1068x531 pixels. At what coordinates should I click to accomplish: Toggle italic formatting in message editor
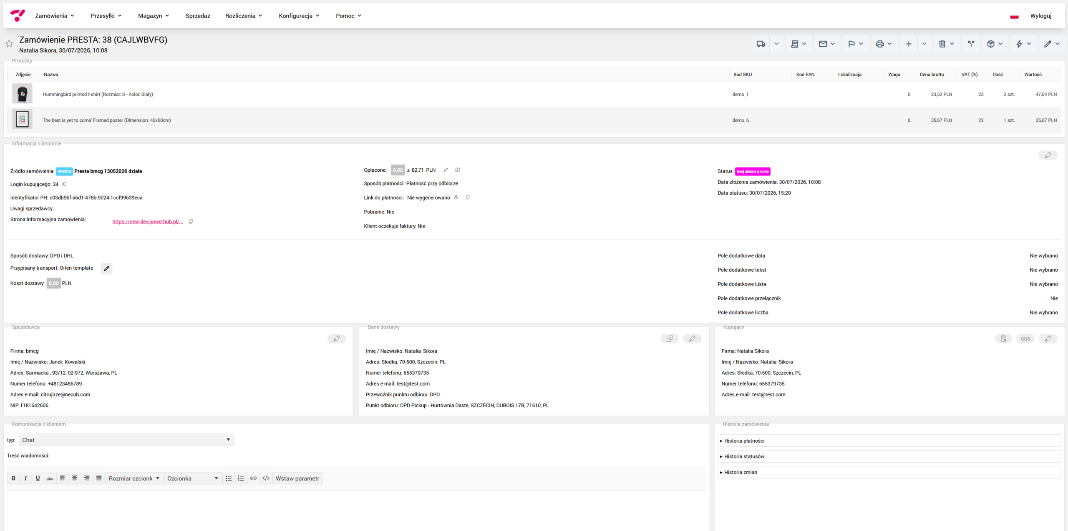pyautogui.click(x=25, y=478)
